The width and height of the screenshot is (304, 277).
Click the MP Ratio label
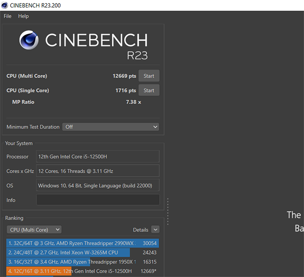coord(23,102)
